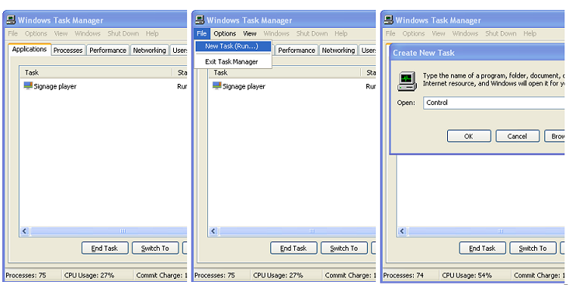Click horizontal scrollbar thumb in left window list
This screenshot has width=569, height=285.
[x=108, y=231]
